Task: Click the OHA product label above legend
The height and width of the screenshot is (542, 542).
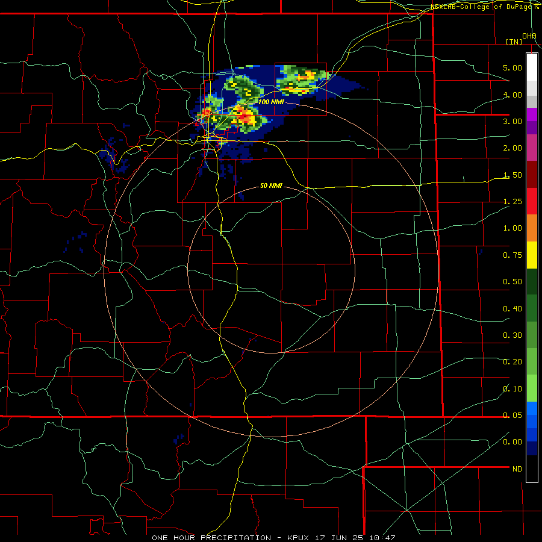Action: pos(529,36)
